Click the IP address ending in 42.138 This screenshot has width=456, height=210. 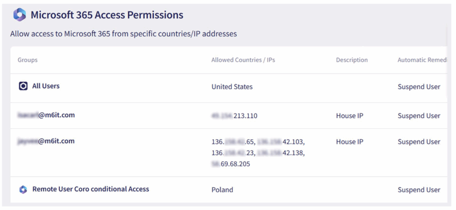281,153
